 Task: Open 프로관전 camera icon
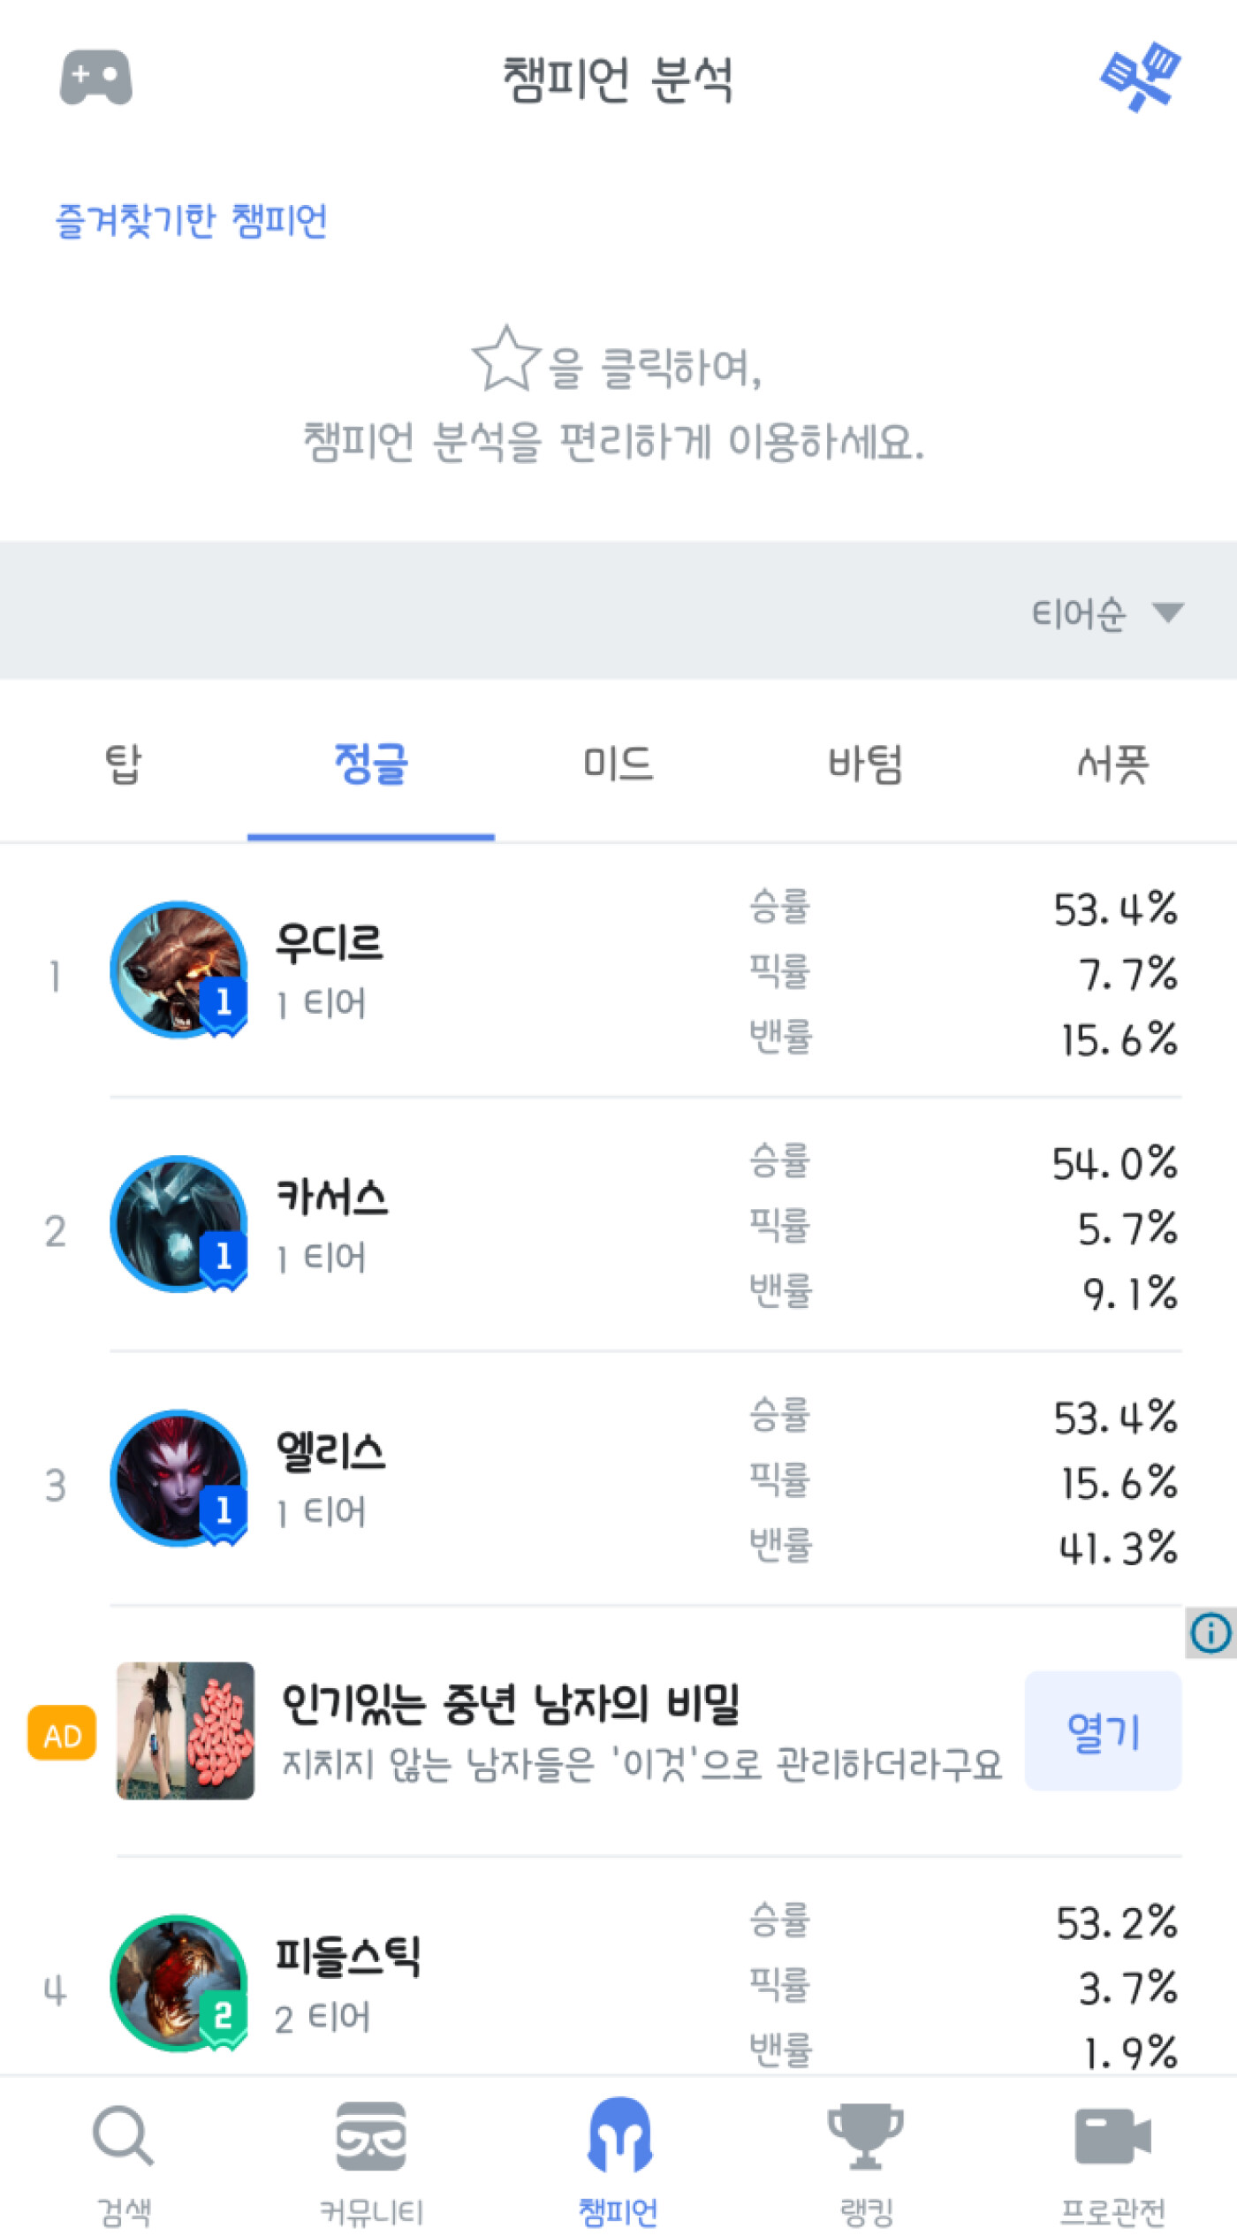pos(1113,2136)
